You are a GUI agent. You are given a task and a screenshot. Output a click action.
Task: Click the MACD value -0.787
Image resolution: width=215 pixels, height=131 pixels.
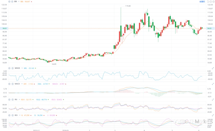click(62, 84)
